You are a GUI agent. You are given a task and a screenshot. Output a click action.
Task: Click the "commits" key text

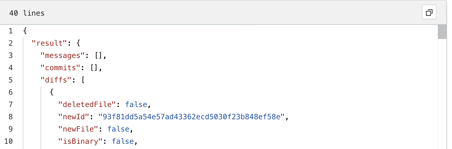coord(61,68)
